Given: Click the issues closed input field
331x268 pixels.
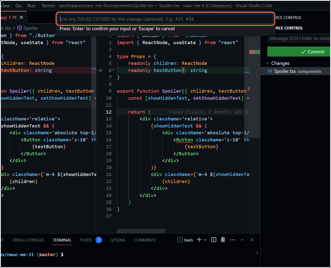Looking at the screenshot, I should click(165, 19).
